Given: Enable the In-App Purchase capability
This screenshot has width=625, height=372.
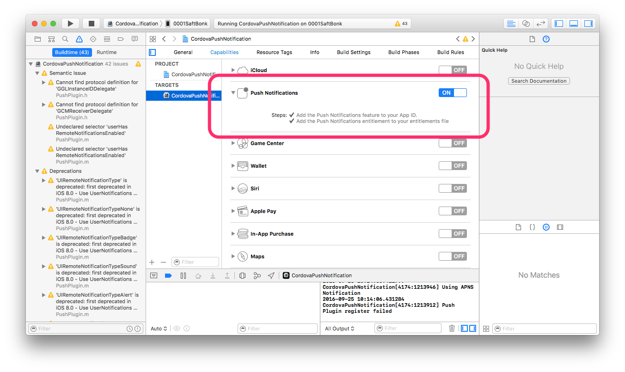Looking at the screenshot, I should pos(453,233).
